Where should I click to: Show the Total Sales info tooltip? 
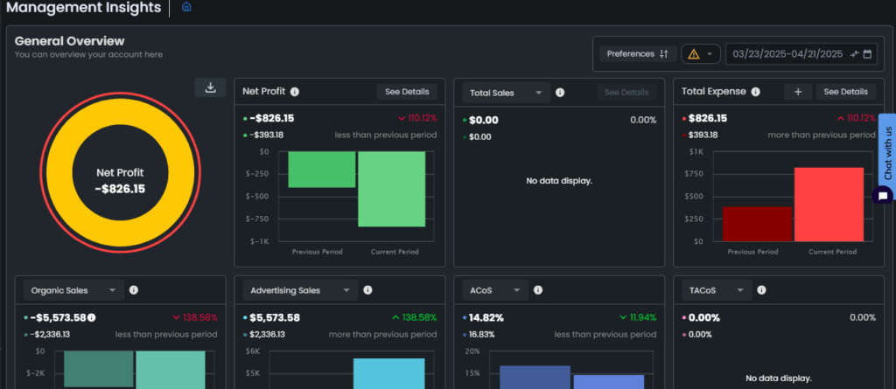[560, 93]
